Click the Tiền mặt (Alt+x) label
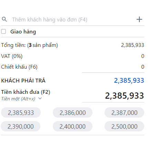The height and width of the screenshot is (148, 148). [x=18, y=99]
